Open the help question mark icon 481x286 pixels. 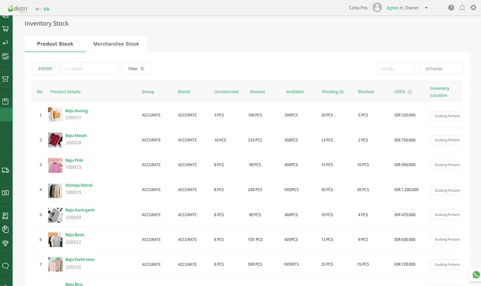point(451,8)
